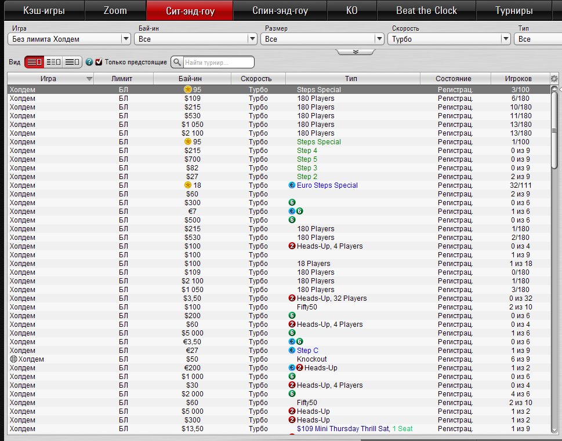Open the Турниры tab
The image size is (562, 441).
pyautogui.click(x=514, y=10)
